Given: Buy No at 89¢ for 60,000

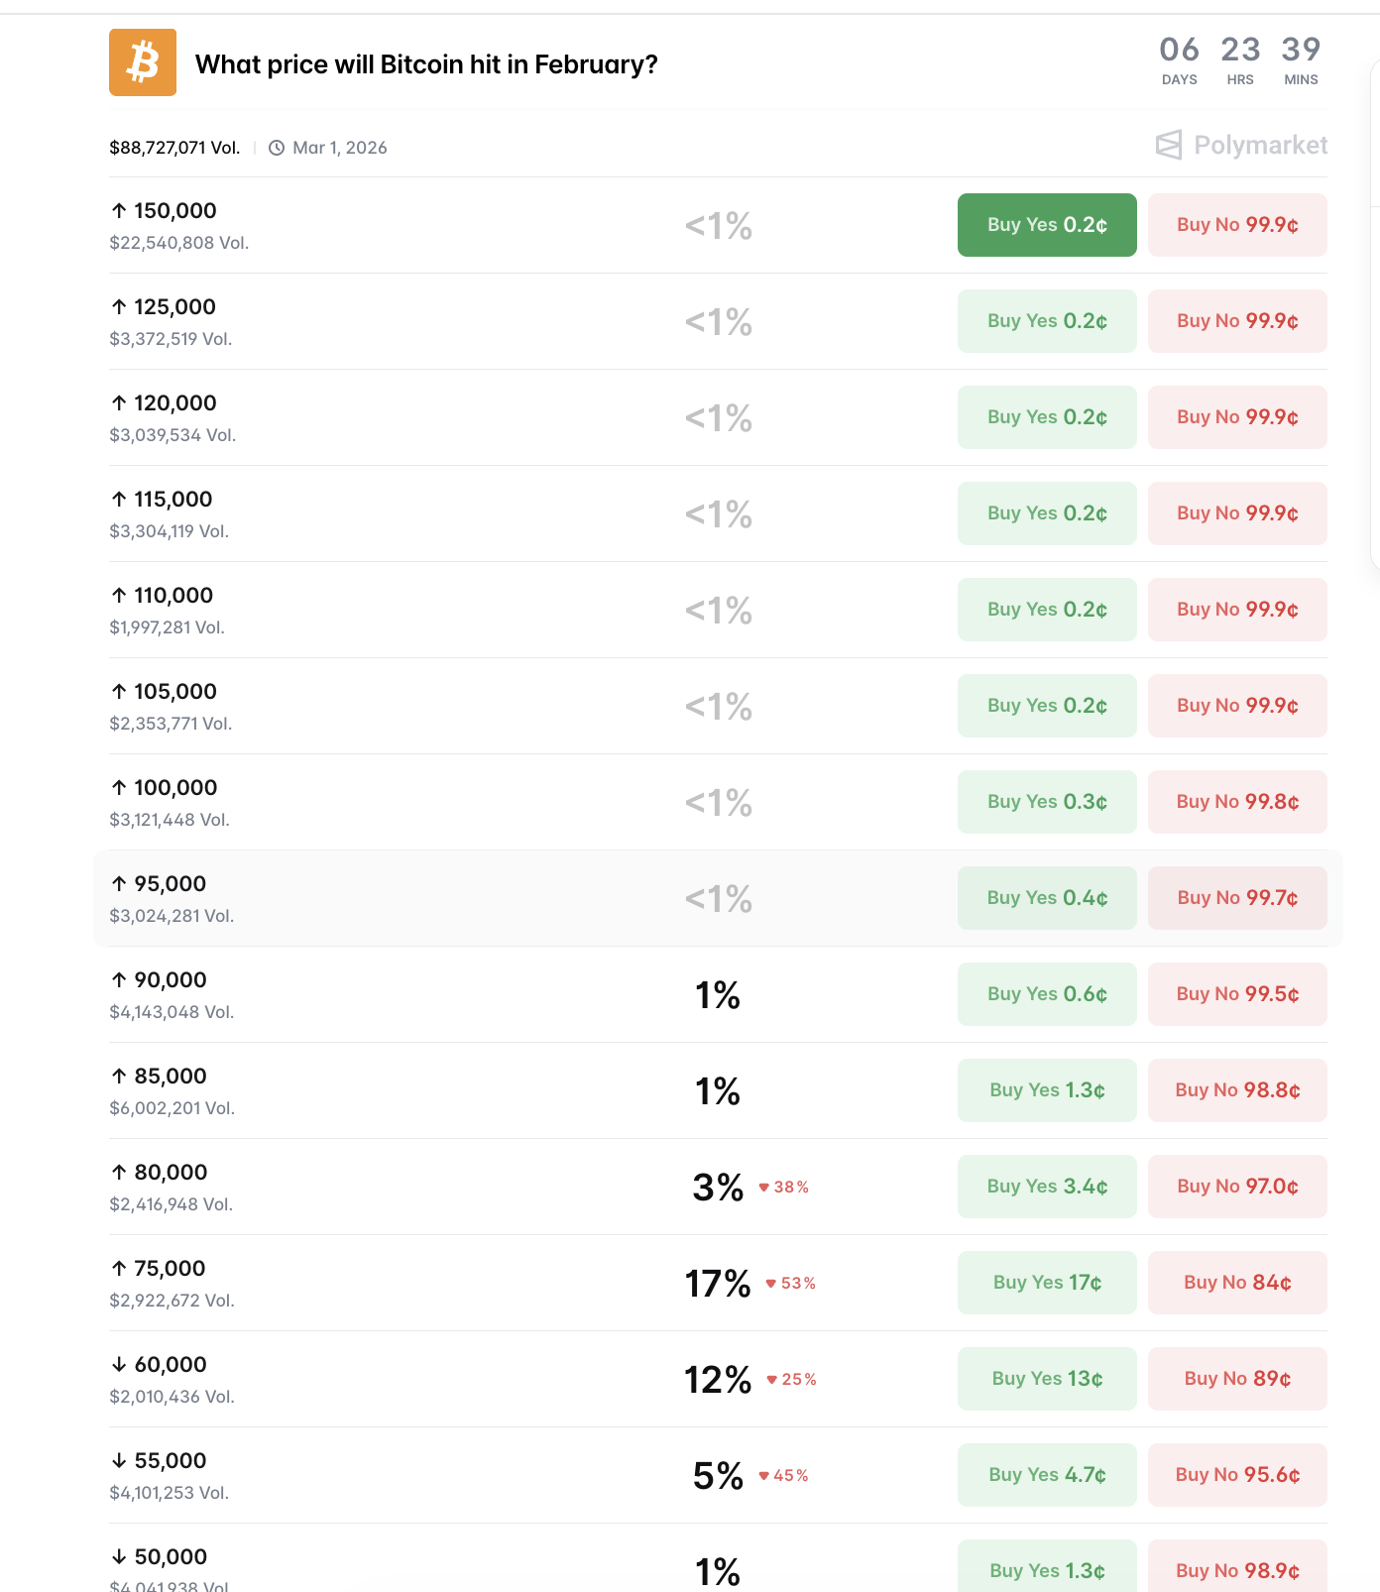Looking at the screenshot, I should [x=1237, y=1379].
